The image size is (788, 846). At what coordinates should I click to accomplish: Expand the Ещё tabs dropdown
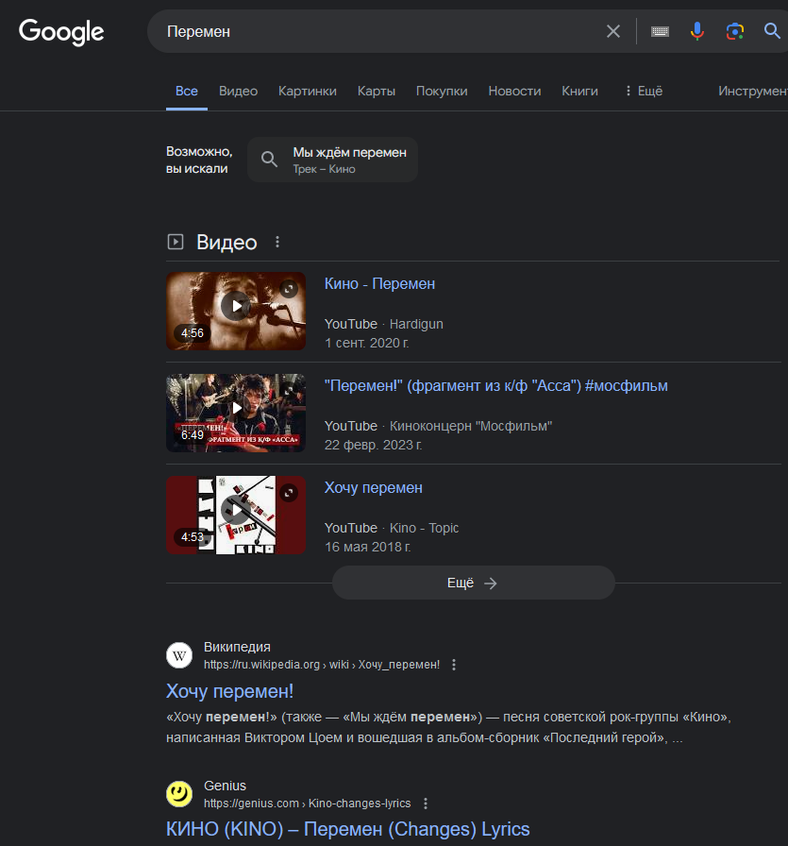tap(644, 92)
